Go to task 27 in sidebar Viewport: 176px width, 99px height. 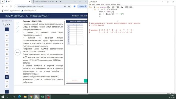tap(7, 86)
